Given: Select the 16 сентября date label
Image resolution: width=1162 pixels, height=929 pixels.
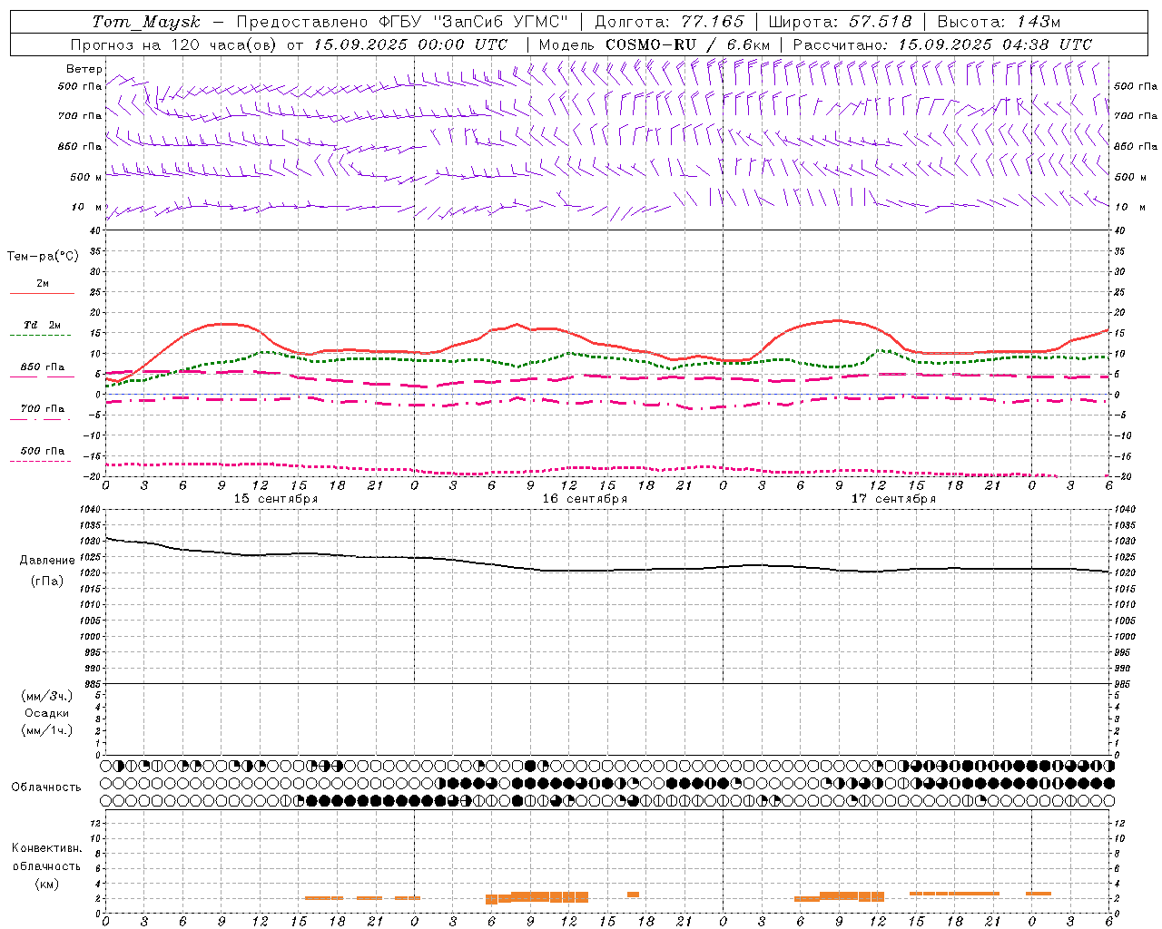Looking at the screenshot, I should pos(585,499).
